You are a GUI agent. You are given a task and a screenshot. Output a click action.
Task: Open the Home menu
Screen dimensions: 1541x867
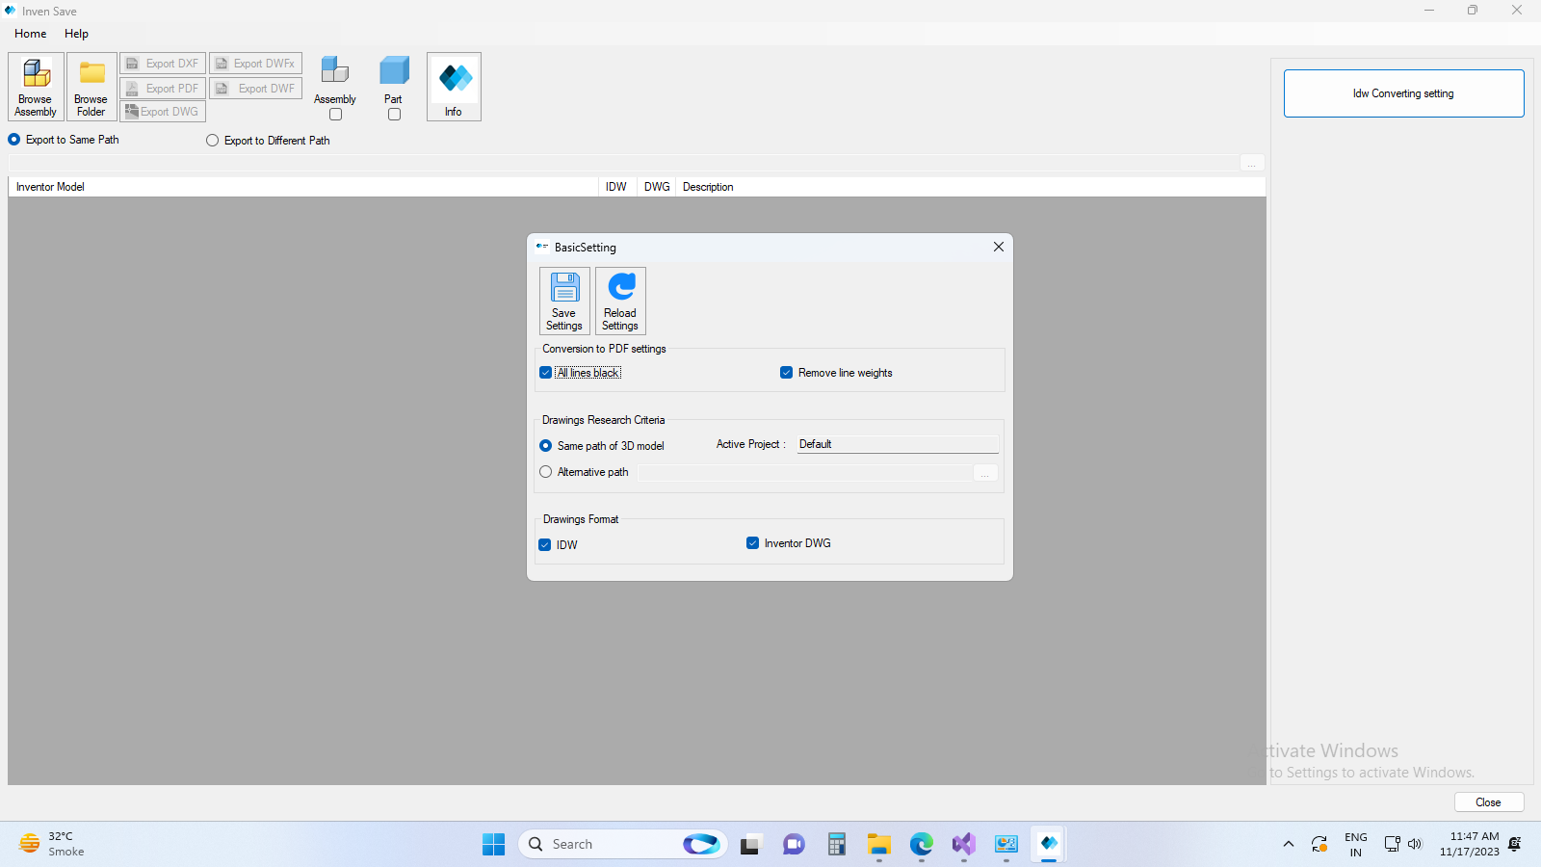[x=31, y=34]
